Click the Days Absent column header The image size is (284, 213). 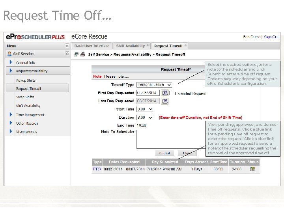point(196,162)
